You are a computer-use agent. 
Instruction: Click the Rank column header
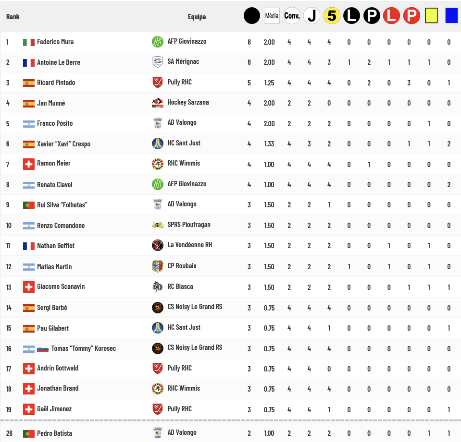click(x=13, y=17)
